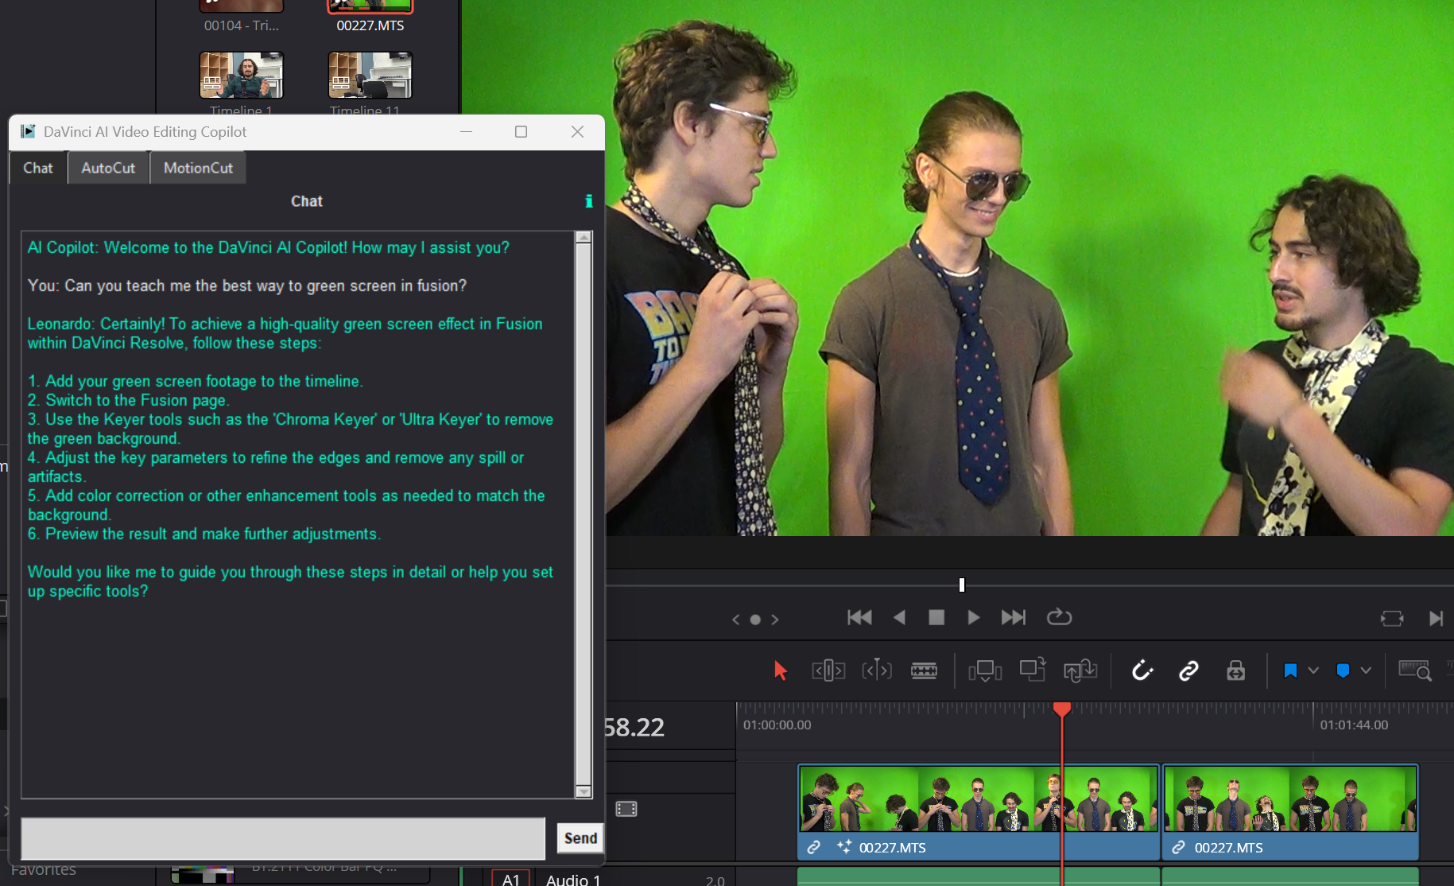This screenshot has height=886, width=1454.
Task: Switch to the AutoCut tab
Action: [x=108, y=168]
